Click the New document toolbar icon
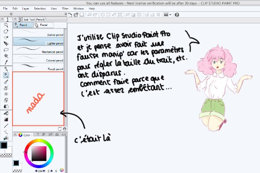This screenshot has height=173, width=260. [70, 14]
